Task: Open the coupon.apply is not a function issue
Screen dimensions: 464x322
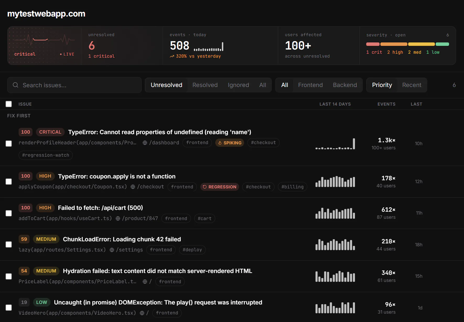Action: [x=117, y=176]
